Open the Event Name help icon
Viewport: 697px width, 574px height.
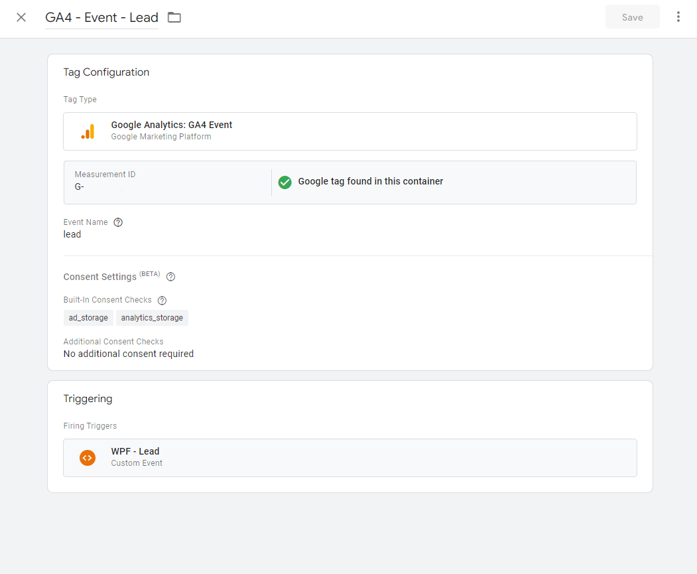coord(118,222)
